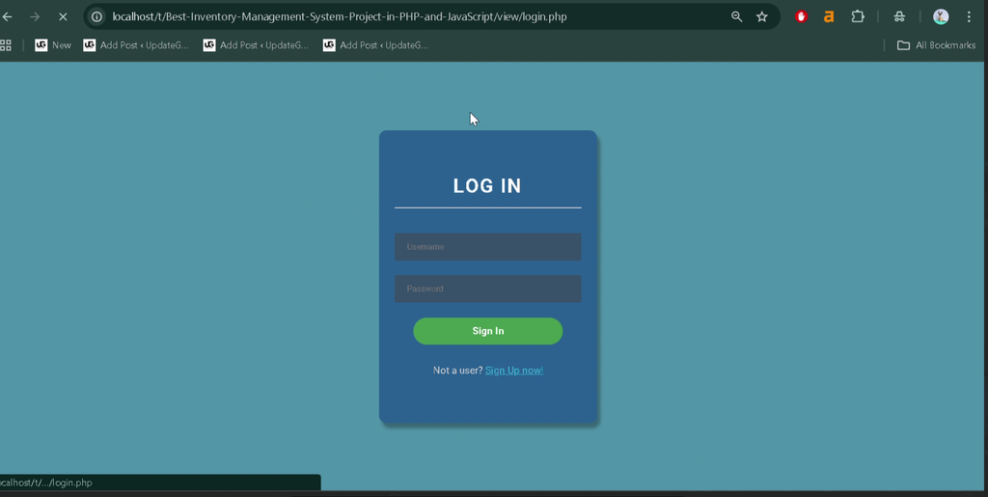Click the 'LOG IN' heading text

(x=487, y=186)
